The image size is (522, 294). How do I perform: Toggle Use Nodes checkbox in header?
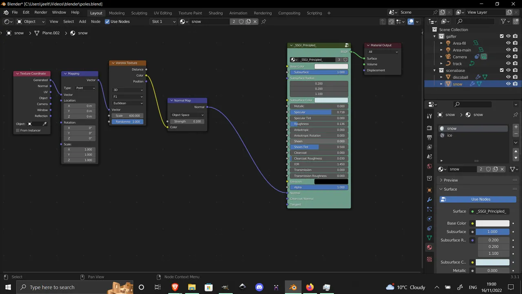click(107, 22)
